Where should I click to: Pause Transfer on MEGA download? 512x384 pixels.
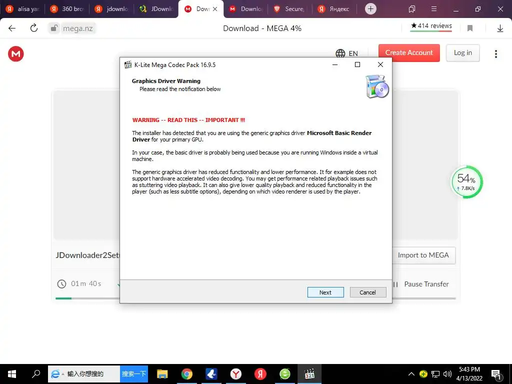click(426, 284)
